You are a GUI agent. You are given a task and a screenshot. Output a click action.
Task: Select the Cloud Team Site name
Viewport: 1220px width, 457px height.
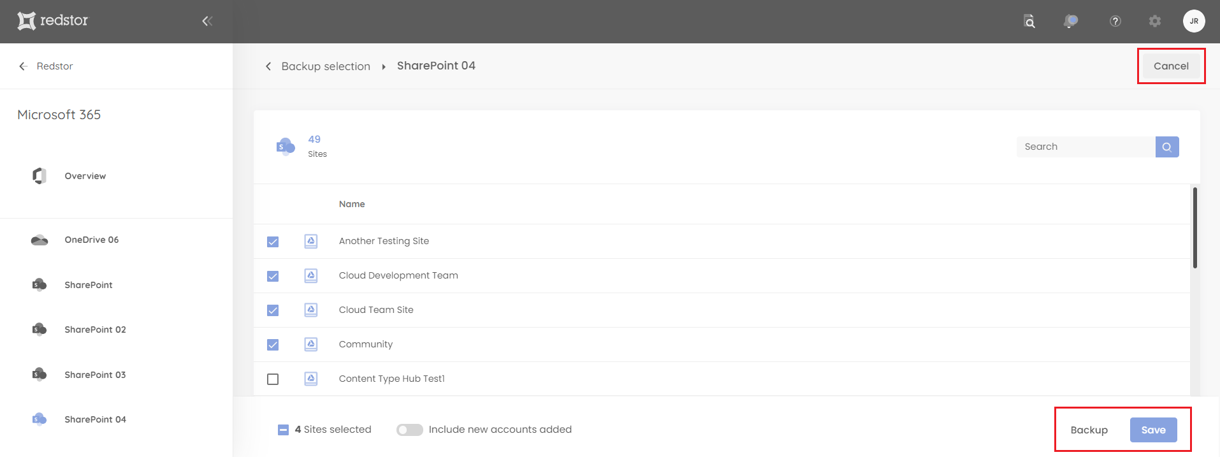pos(376,310)
